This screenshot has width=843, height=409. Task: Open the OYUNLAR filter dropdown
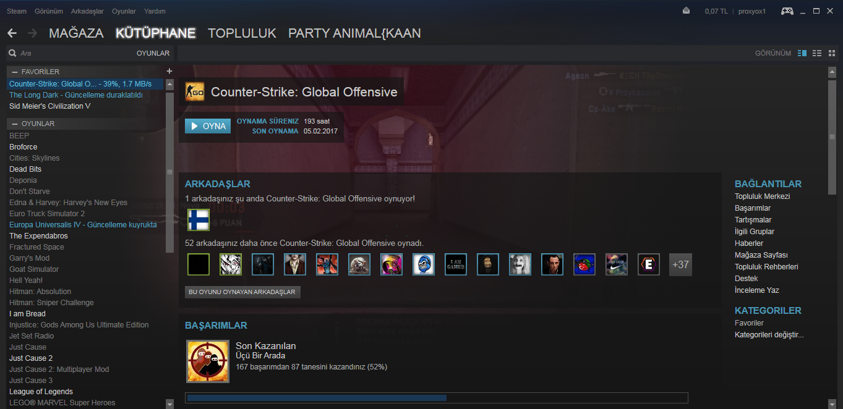coord(153,53)
